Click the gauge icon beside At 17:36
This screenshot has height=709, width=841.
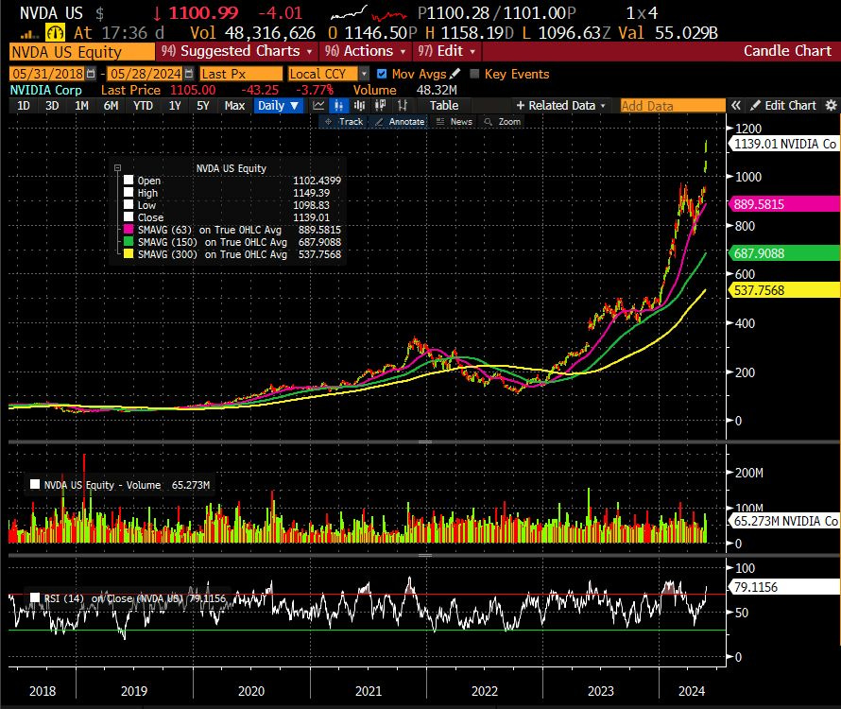pyautogui.click(x=55, y=33)
